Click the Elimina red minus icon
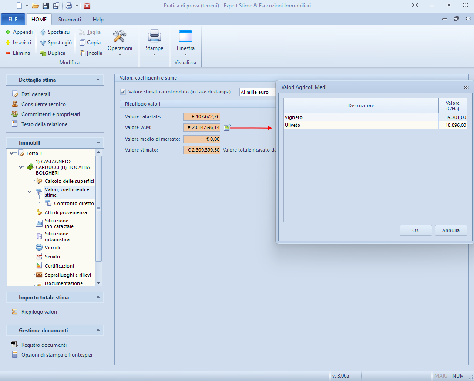This screenshot has height=381, width=474. point(8,53)
